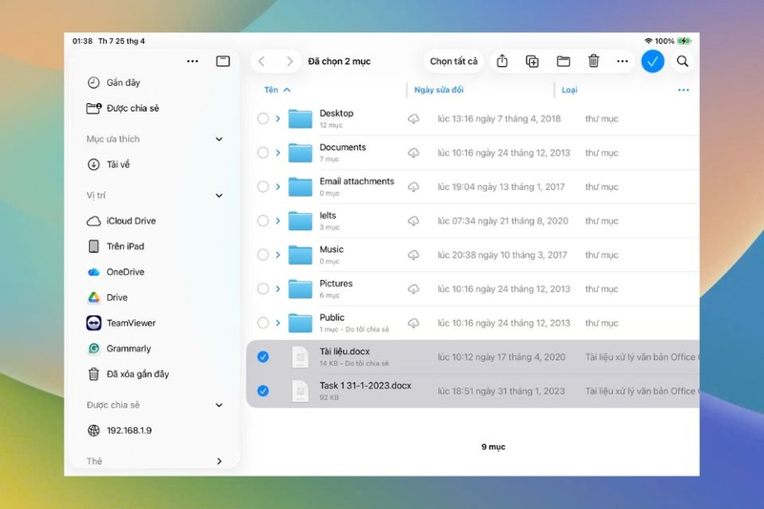The height and width of the screenshot is (509, 764).
Task: Select the Documents folder checkbox
Action: [263, 153]
